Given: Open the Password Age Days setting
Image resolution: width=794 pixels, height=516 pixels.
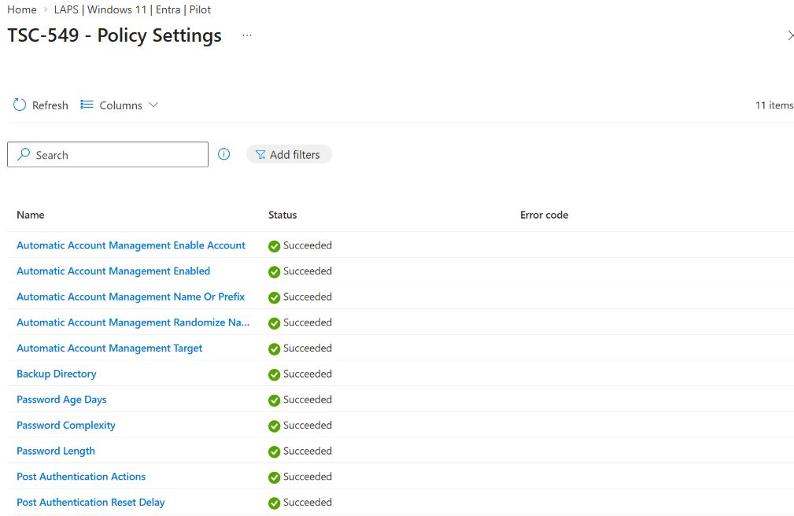Looking at the screenshot, I should click(61, 400).
